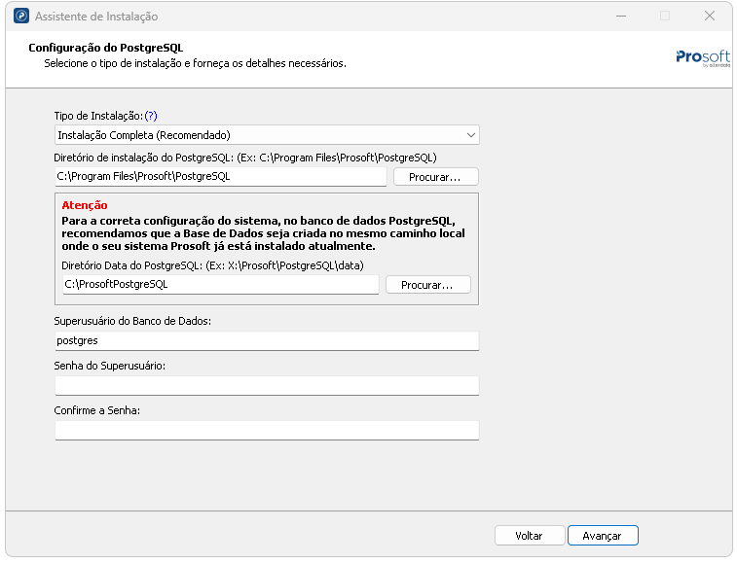The width and height of the screenshot is (737, 563).
Task: Expand the Instalação Completa dropdown arrow
Action: [470, 135]
